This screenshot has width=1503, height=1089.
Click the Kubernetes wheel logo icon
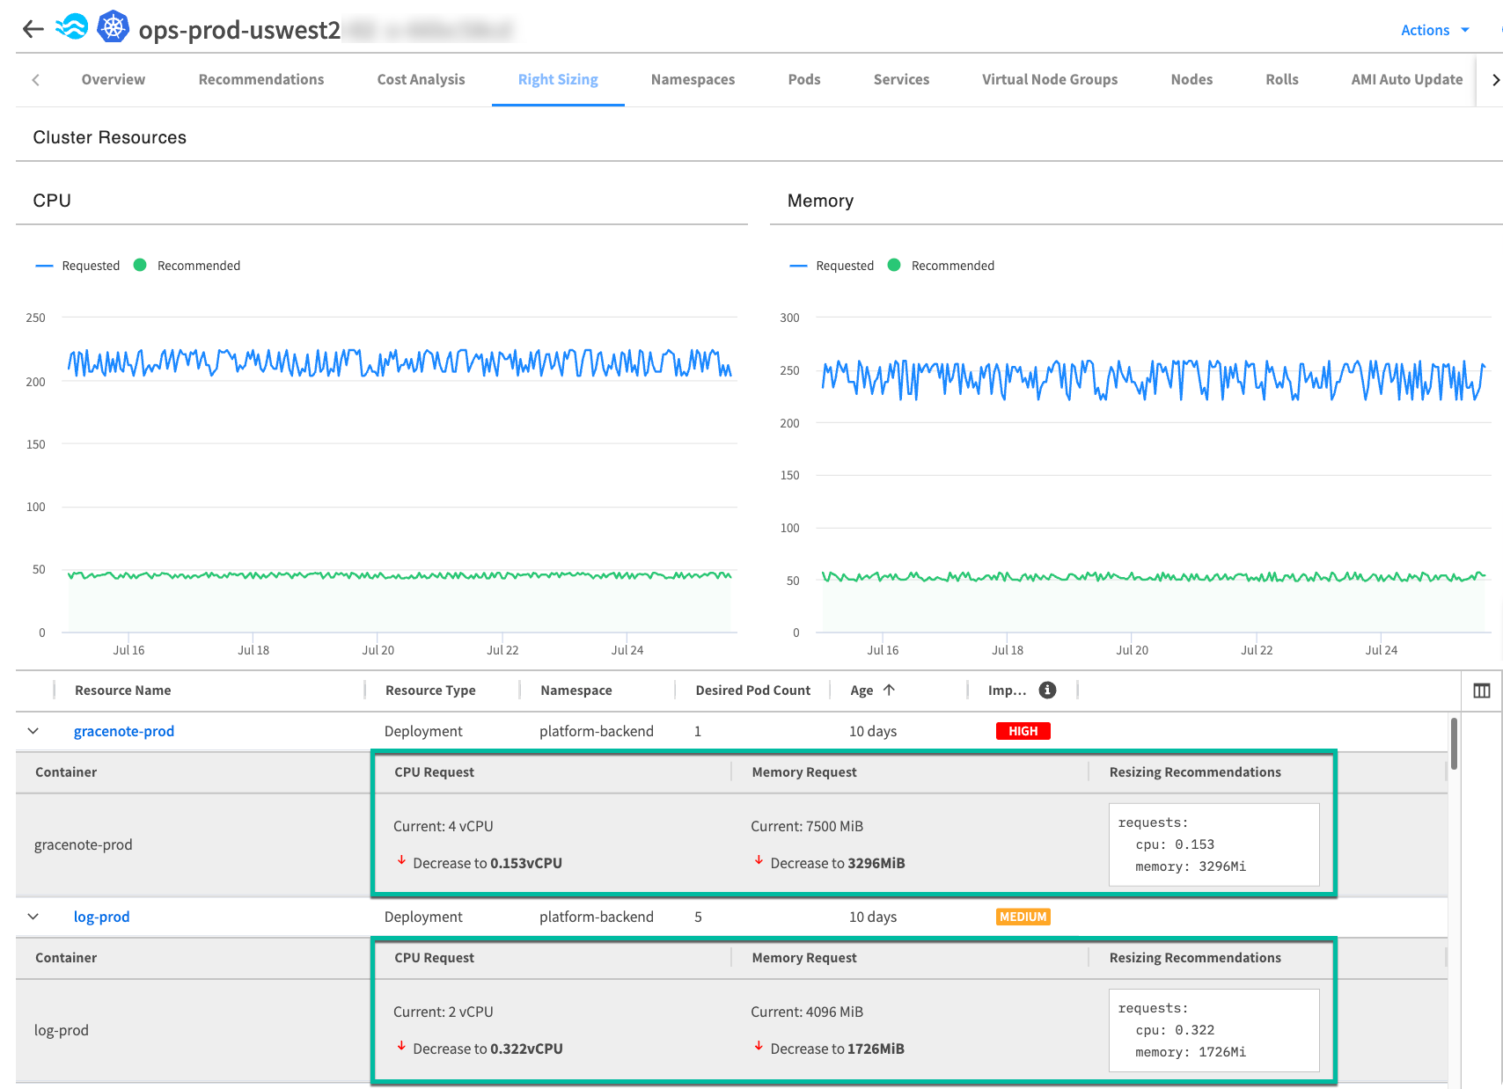113,28
